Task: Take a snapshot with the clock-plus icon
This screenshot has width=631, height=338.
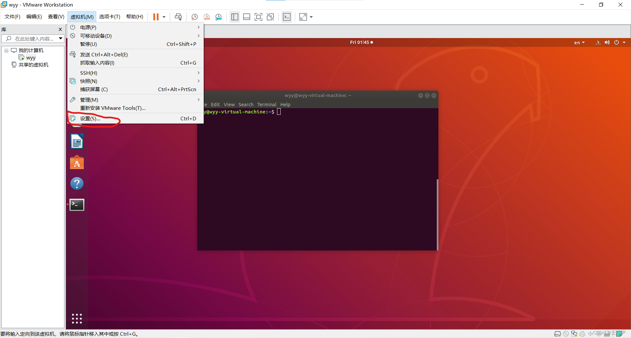Action: click(x=194, y=17)
